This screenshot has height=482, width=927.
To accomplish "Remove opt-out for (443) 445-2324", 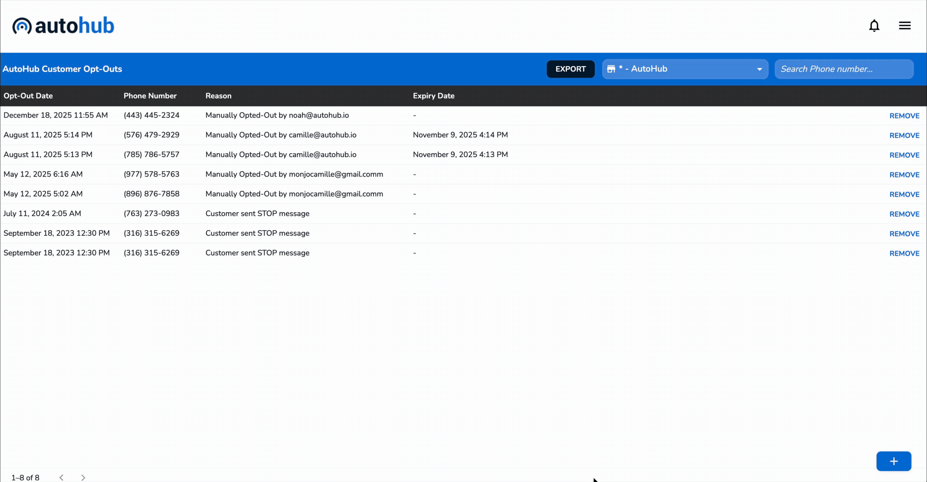I will tap(904, 116).
